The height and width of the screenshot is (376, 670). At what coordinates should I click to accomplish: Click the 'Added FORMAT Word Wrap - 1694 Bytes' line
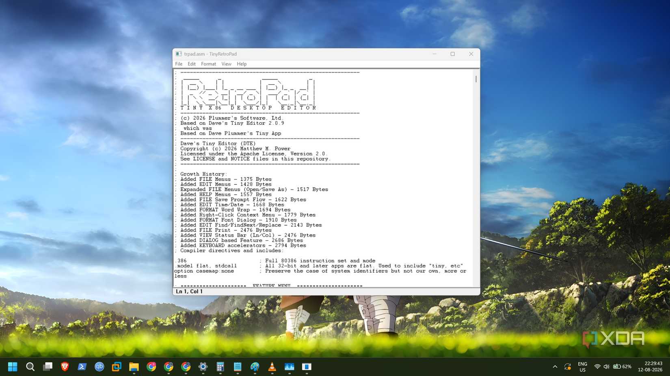coord(236,210)
